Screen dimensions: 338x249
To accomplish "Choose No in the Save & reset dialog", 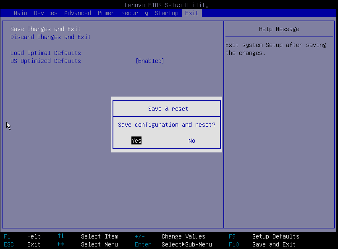I will 191,141.
